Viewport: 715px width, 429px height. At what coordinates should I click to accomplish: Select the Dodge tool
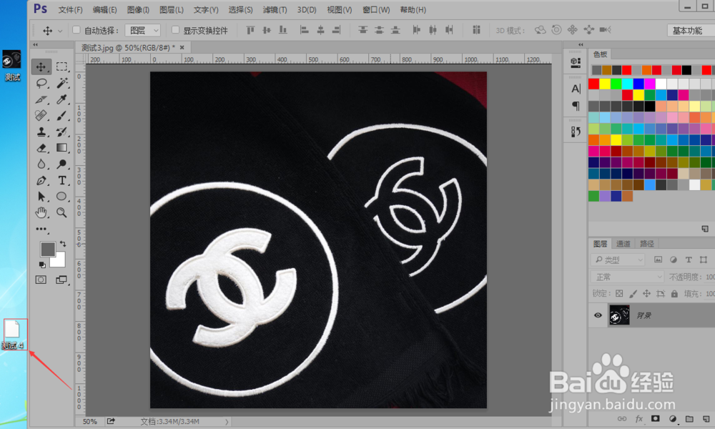pos(61,164)
